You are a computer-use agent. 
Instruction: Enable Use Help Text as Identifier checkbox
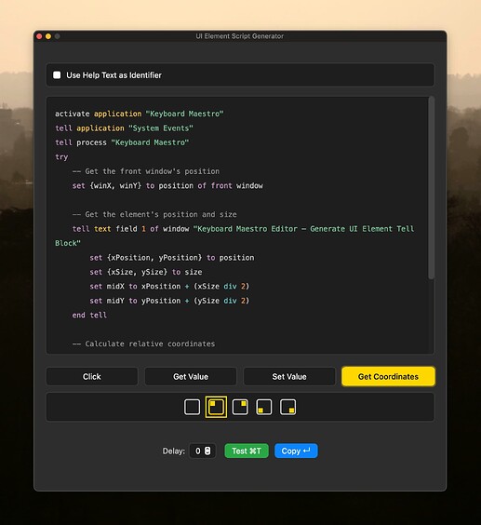coord(57,75)
